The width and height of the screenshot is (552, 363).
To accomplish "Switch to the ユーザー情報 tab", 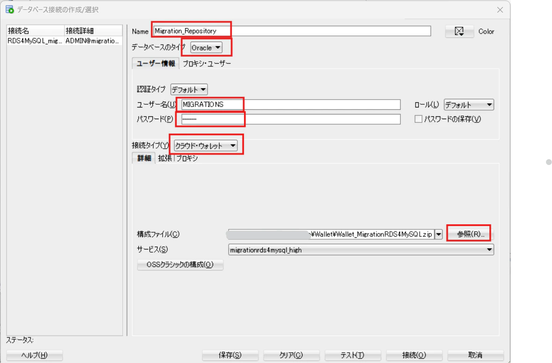I will (x=156, y=64).
